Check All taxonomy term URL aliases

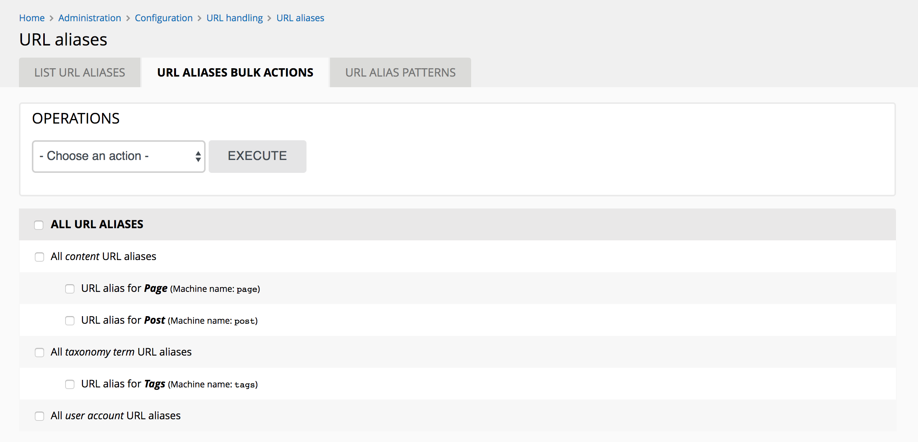[x=39, y=353]
